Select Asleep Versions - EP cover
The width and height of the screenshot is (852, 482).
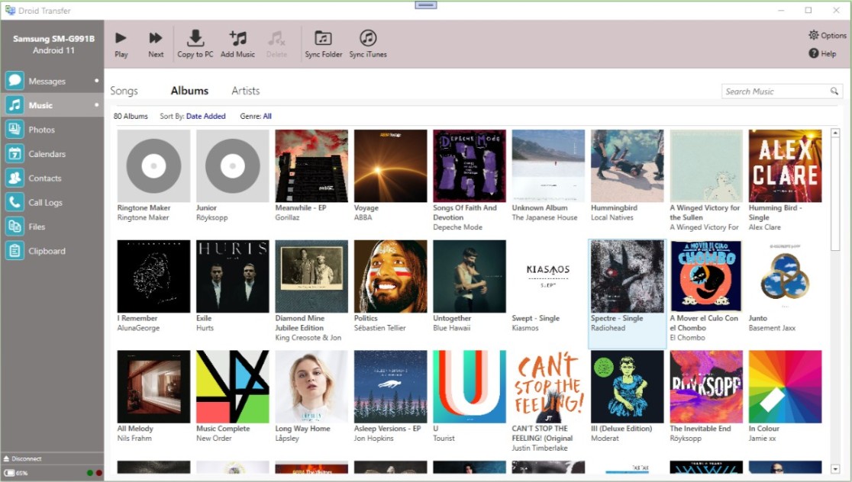pos(391,387)
